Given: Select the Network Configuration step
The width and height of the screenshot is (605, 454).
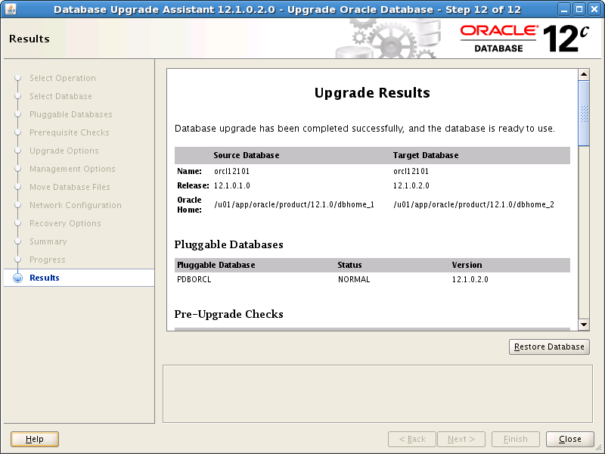Looking at the screenshot, I should click(x=76, y=205).
